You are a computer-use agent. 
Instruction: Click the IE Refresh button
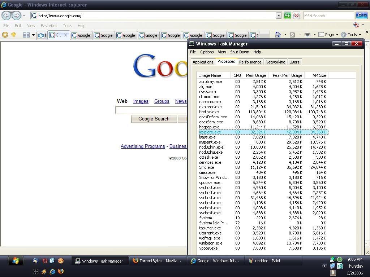[287, 16]
